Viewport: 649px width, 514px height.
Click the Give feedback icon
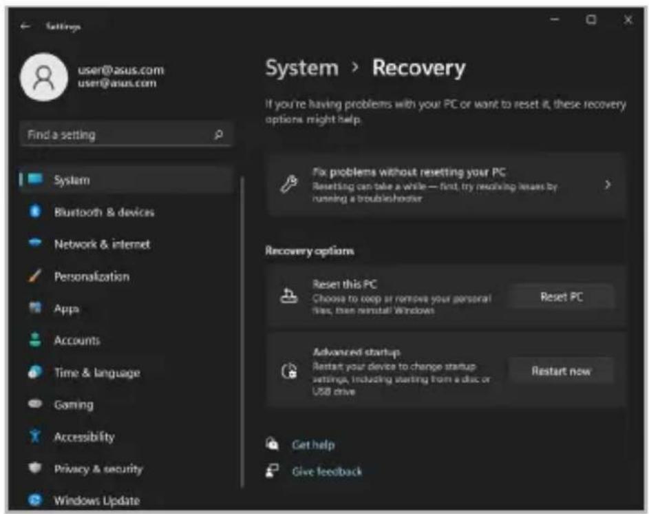pos(272,471)
